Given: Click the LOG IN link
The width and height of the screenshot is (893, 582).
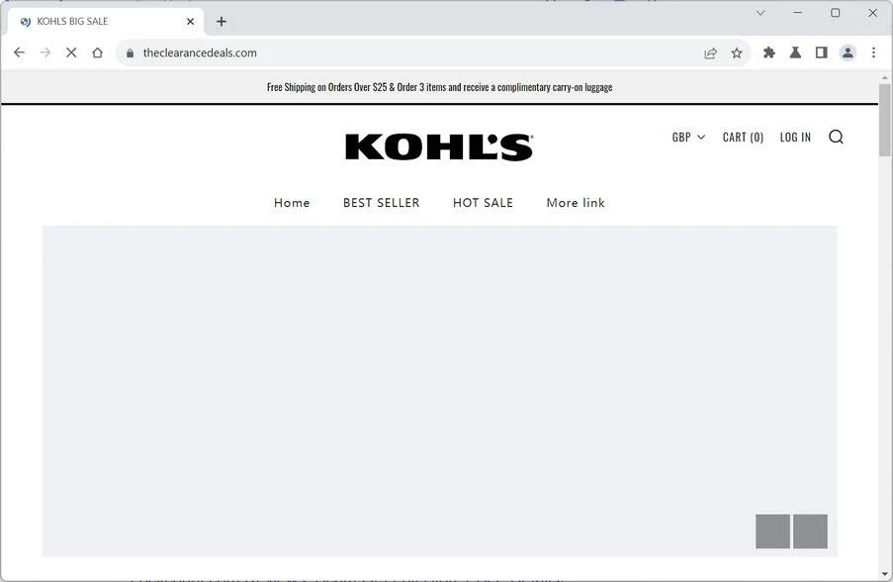Looking at the screenshot, I should [795, 137].
